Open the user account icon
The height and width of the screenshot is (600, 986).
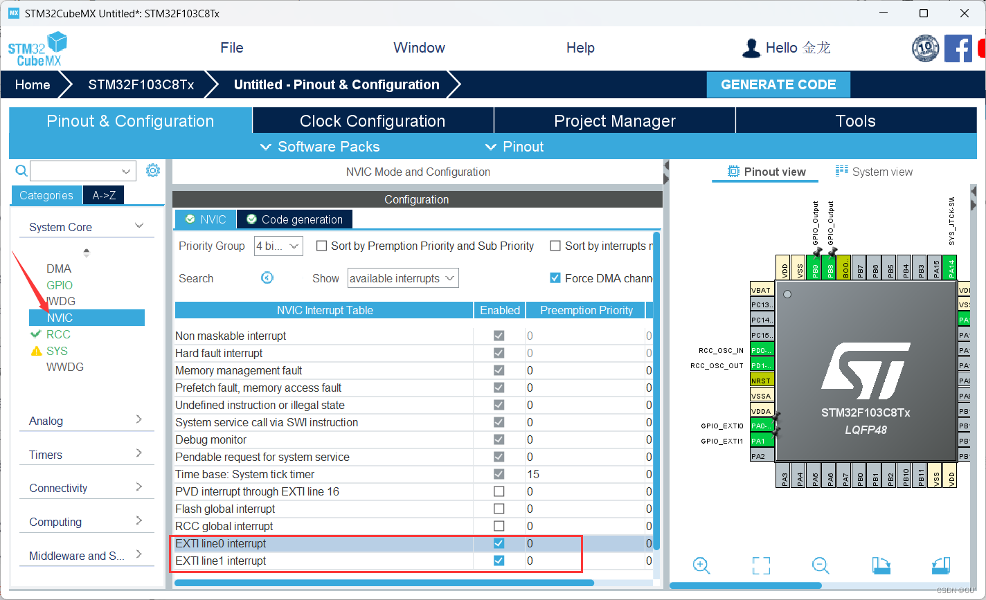[751, 48]
